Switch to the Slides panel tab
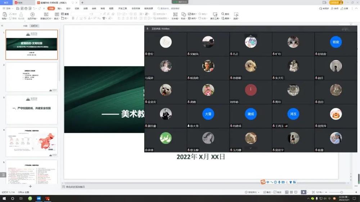 [x=35, y=26]
